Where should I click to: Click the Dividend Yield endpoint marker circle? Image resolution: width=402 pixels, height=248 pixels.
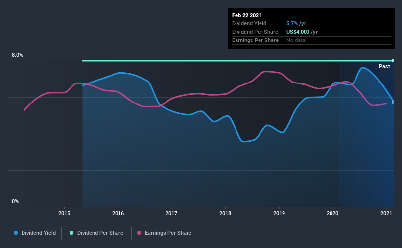coord(394,102)
